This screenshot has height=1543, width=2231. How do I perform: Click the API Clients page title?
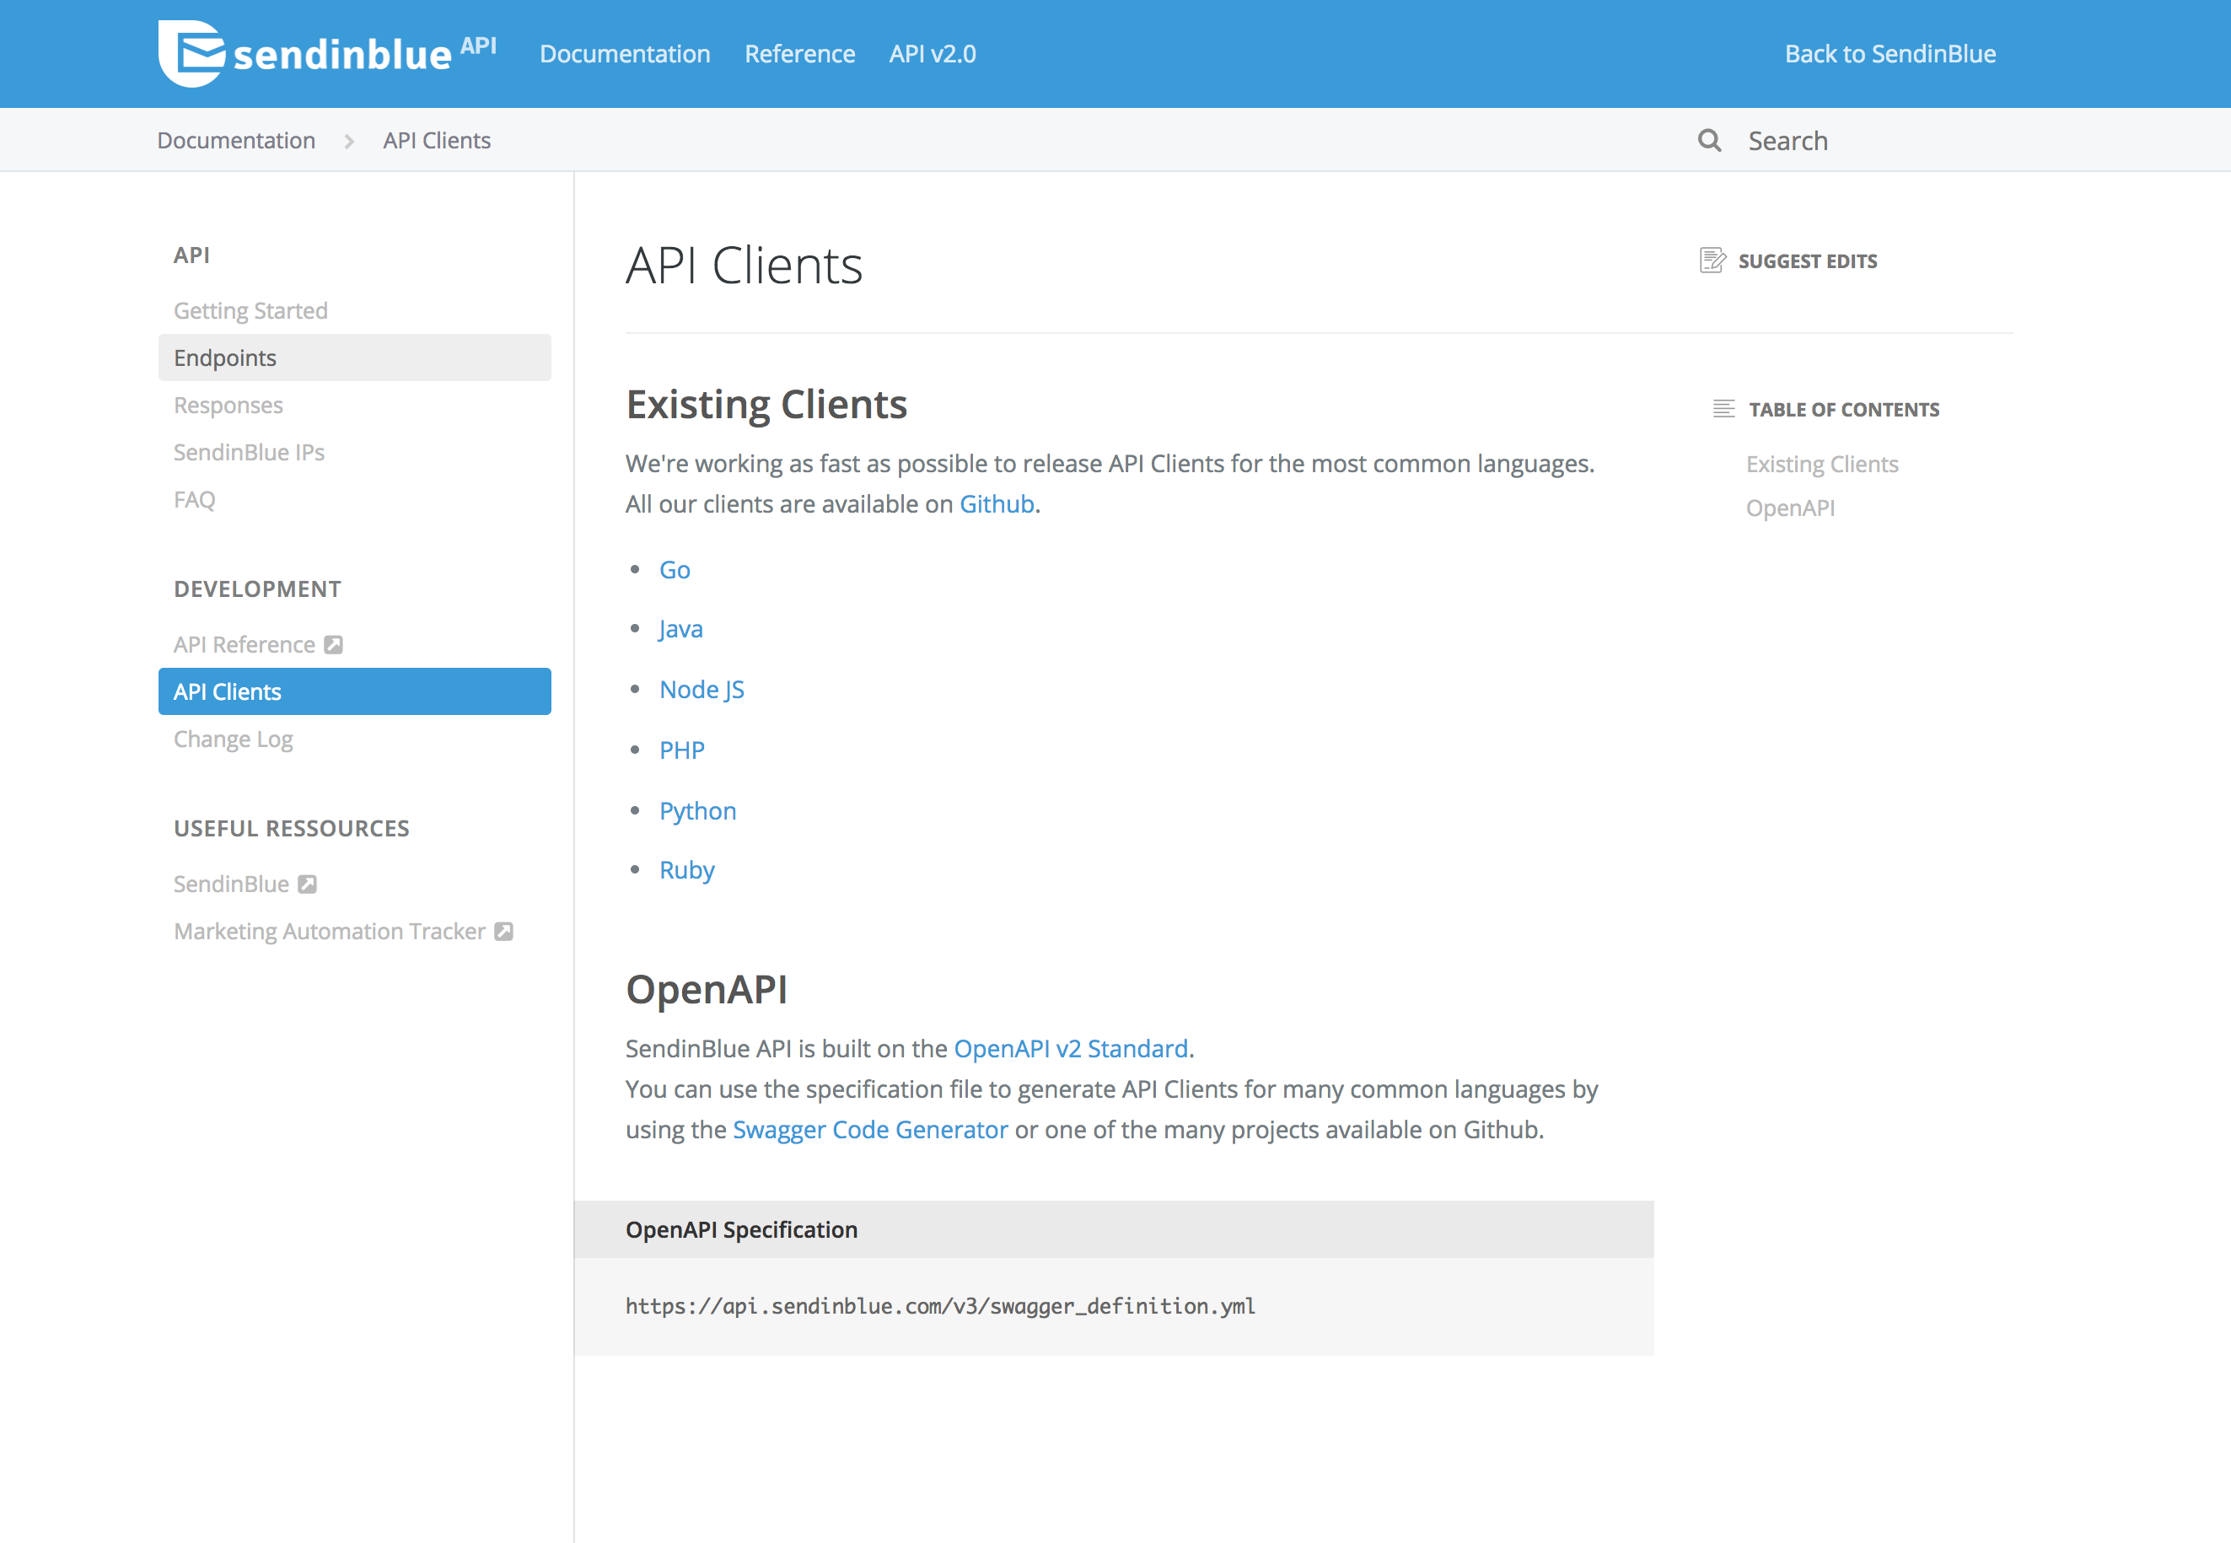click(x=744, y=265)
